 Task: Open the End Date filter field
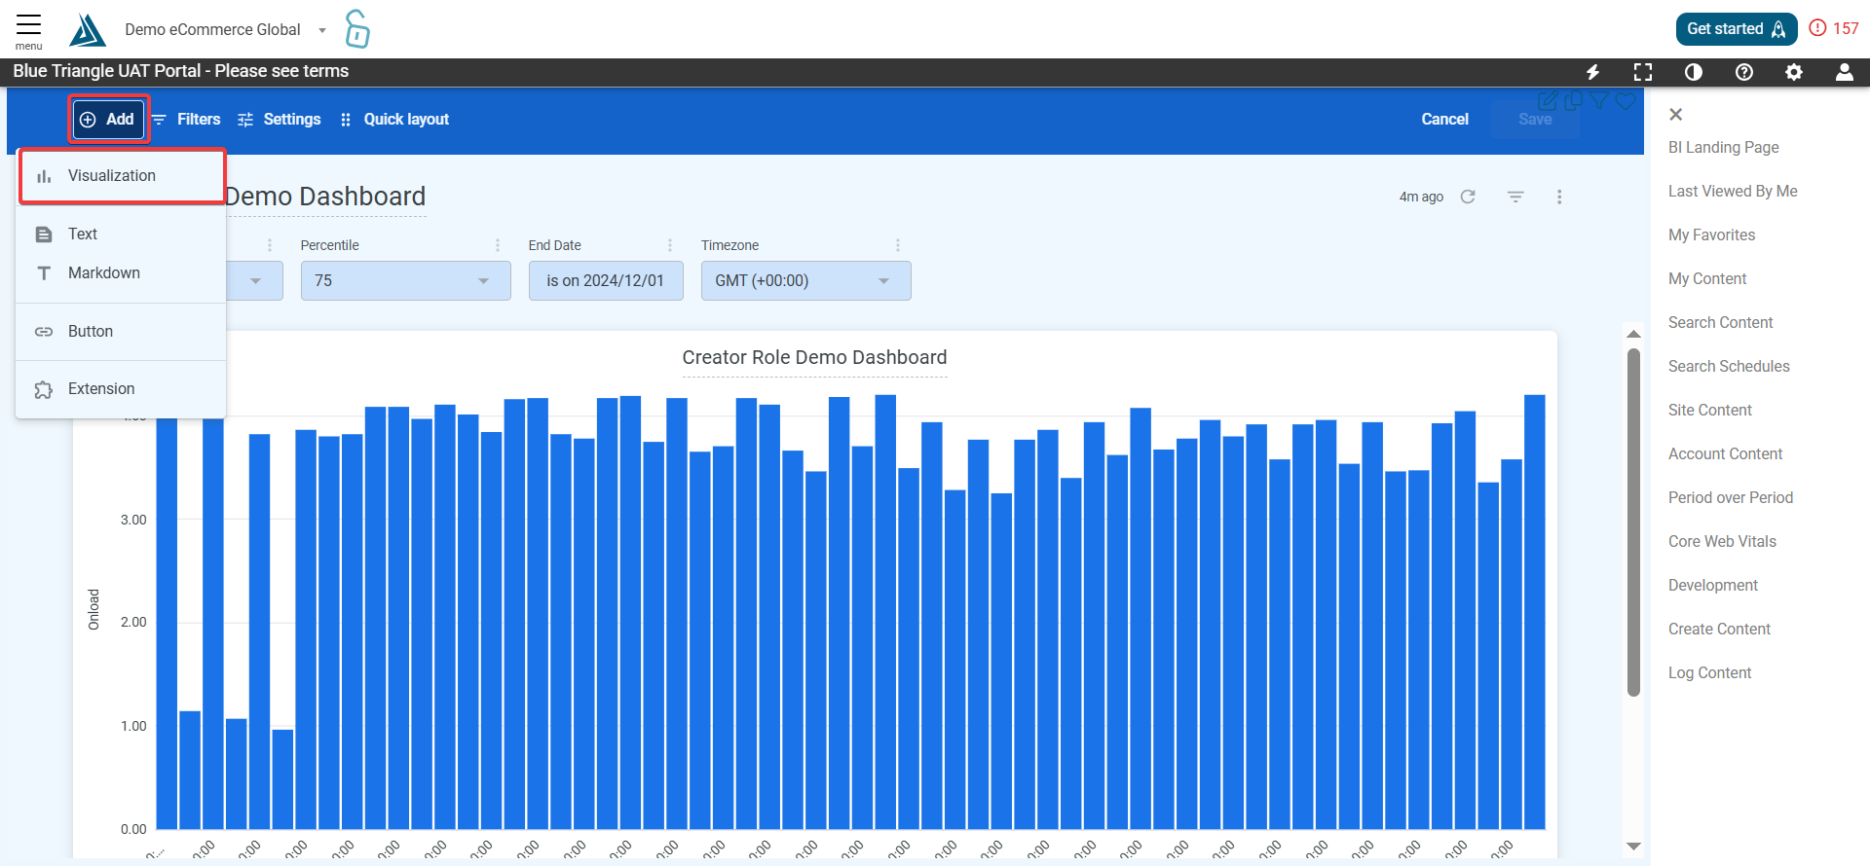(606, 281)
